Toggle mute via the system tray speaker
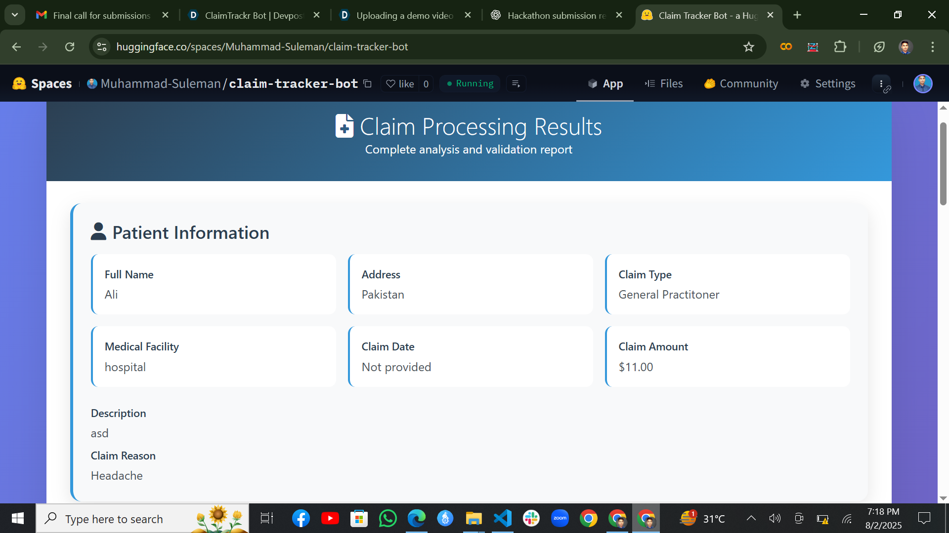Viewport: 949px width, 533px height. [x=775, y=518]
